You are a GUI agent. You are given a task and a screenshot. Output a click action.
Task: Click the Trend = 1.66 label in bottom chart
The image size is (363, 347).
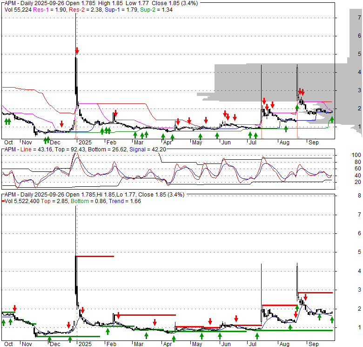[x=125, y=201]
